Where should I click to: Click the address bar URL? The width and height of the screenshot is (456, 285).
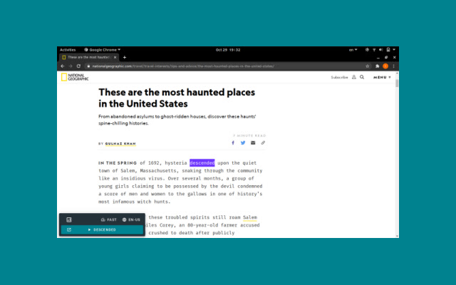click(x=183, y=66)
